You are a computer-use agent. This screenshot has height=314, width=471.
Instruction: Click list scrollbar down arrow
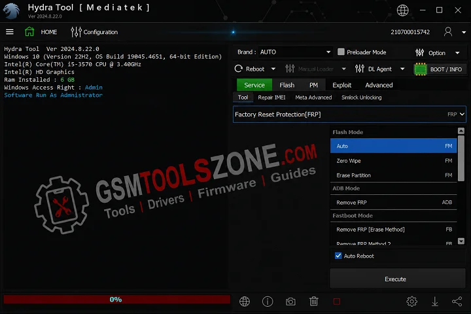[x=461, y=241]
